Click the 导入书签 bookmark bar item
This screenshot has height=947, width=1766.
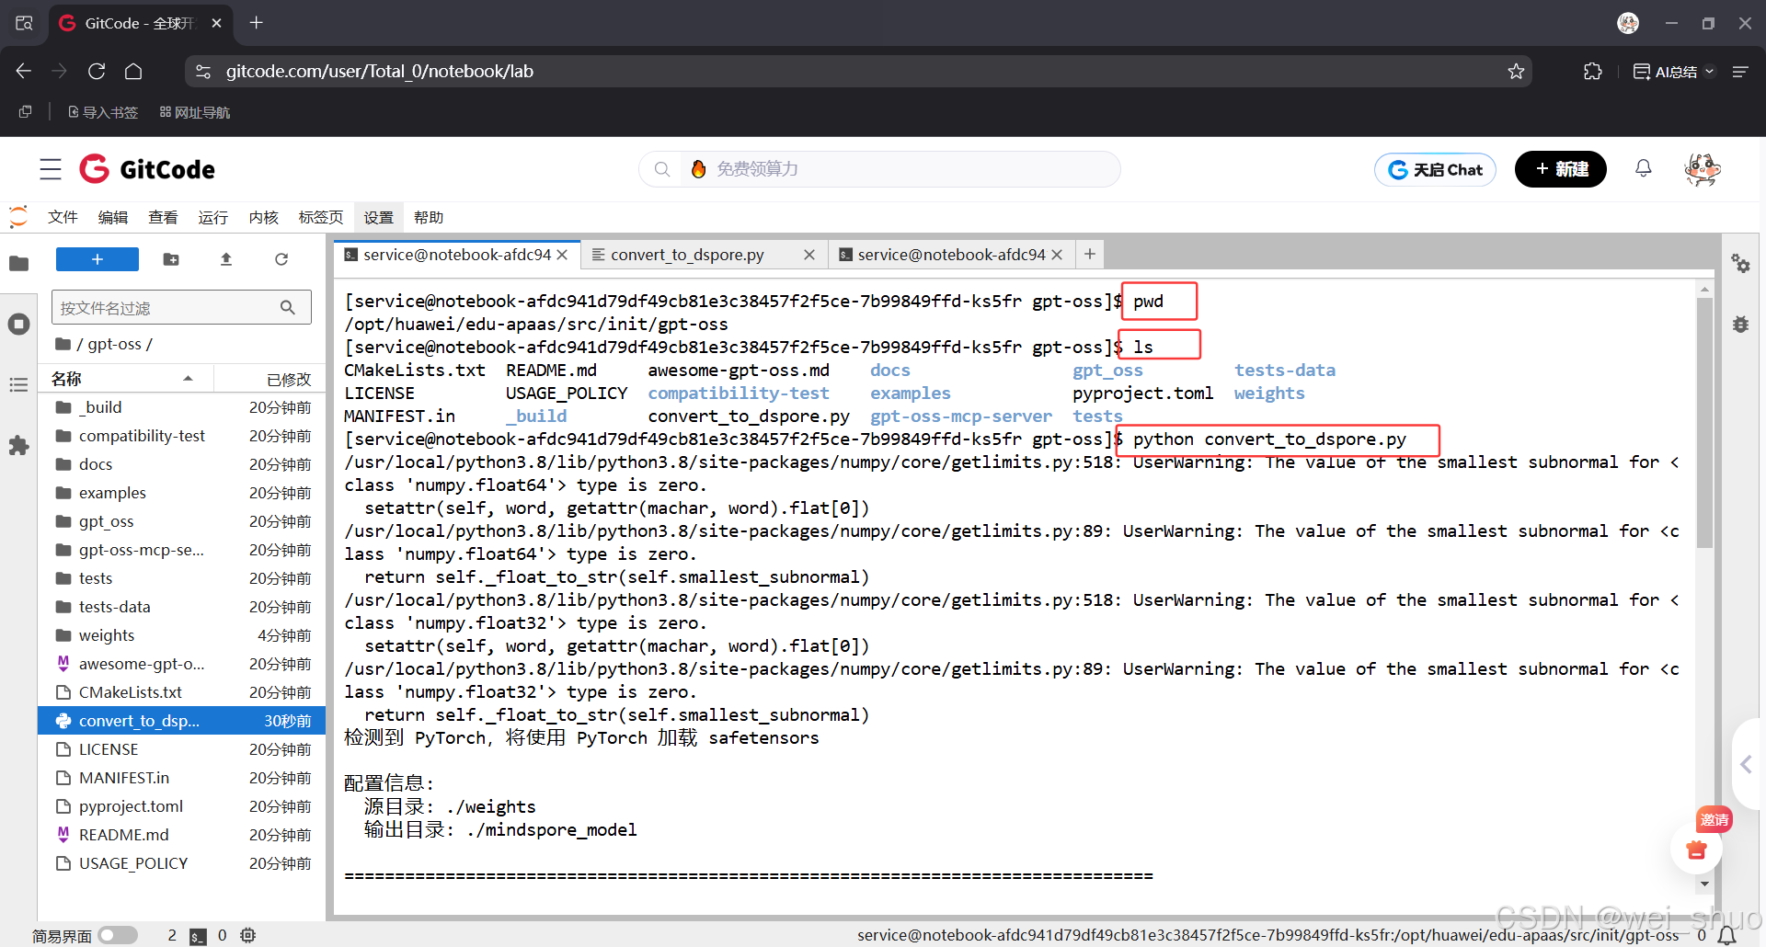click(x=103, y=112)
